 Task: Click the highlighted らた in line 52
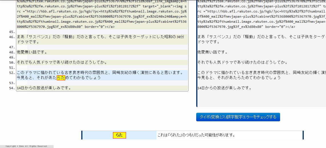[61, 78]
